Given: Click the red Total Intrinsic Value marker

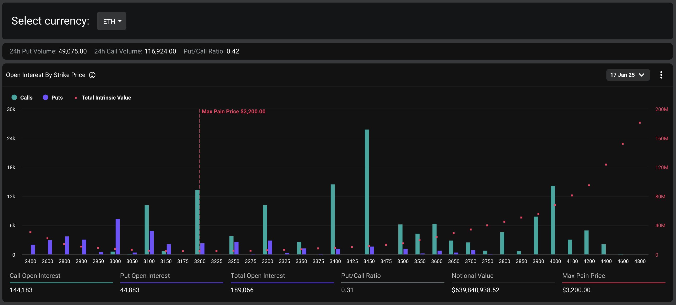Looking at the screenshot, I should pos(76,98).
